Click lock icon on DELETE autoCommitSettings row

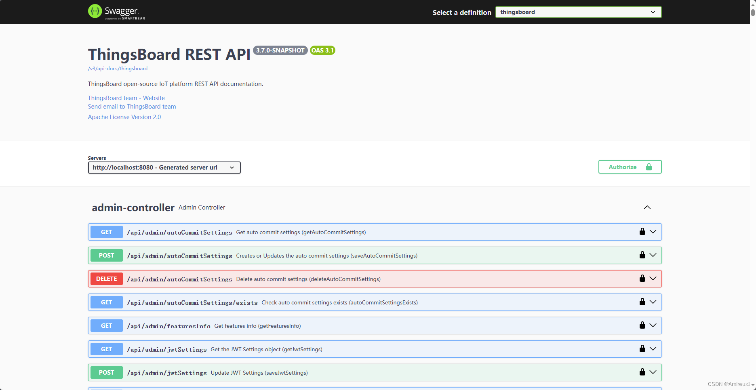642,278
